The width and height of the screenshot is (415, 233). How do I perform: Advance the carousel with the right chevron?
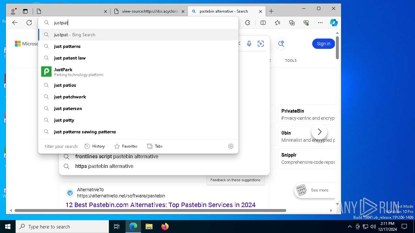[x=319, y=132]
